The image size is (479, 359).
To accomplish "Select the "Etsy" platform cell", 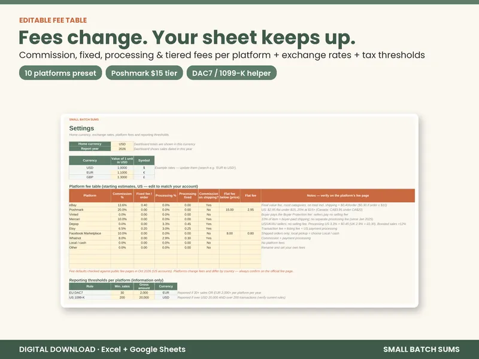I will point(90,229).
